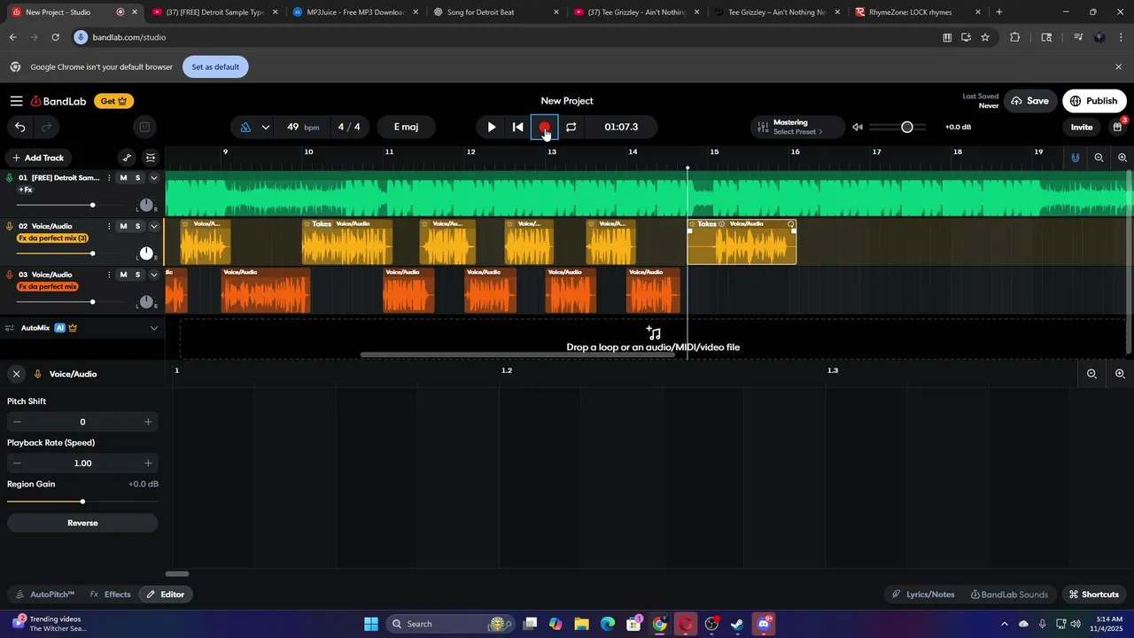Arm track 02 microphone icon
Viewport: 1134px width, 638px height.
coord(10,226)
